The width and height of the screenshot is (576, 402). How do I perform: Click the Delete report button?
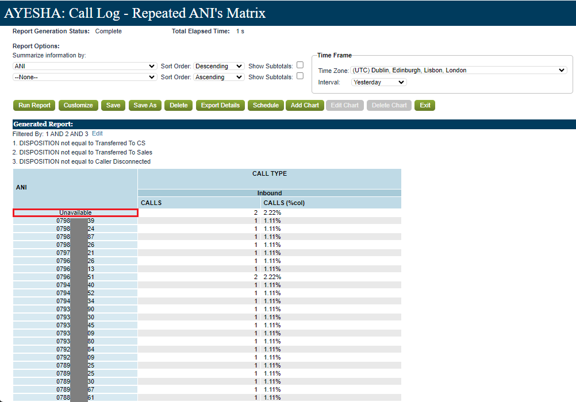coord(179,105)
